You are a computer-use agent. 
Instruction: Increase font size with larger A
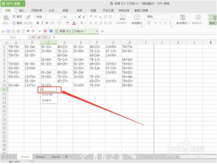click(x=79, y=17)
